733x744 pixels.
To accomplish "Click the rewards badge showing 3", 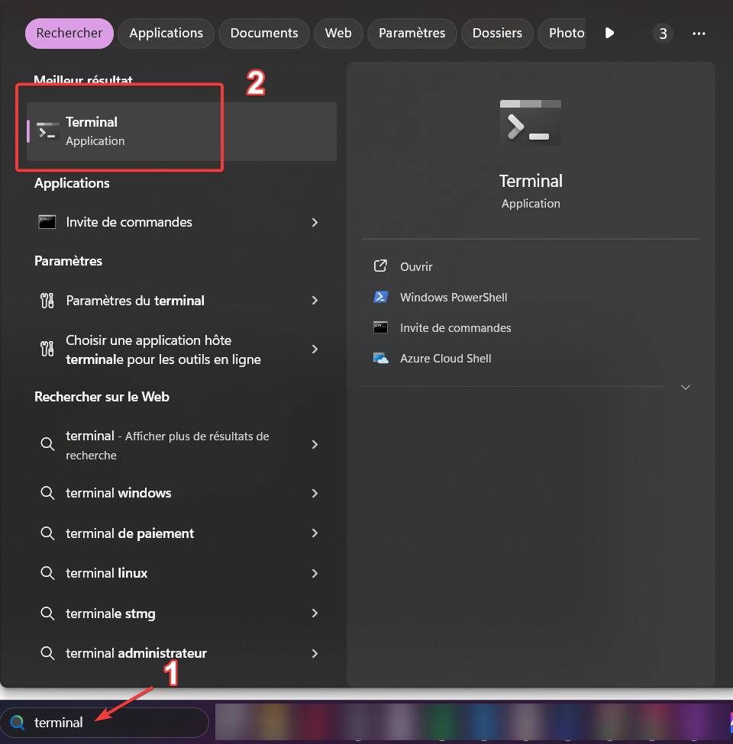I will (x=663, y=34).
